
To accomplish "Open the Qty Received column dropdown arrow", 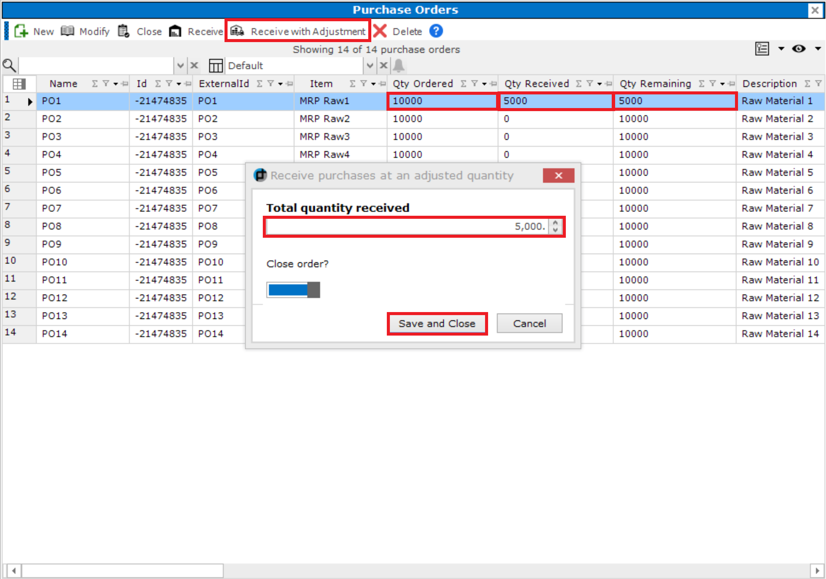I will (x=600, y=84).
